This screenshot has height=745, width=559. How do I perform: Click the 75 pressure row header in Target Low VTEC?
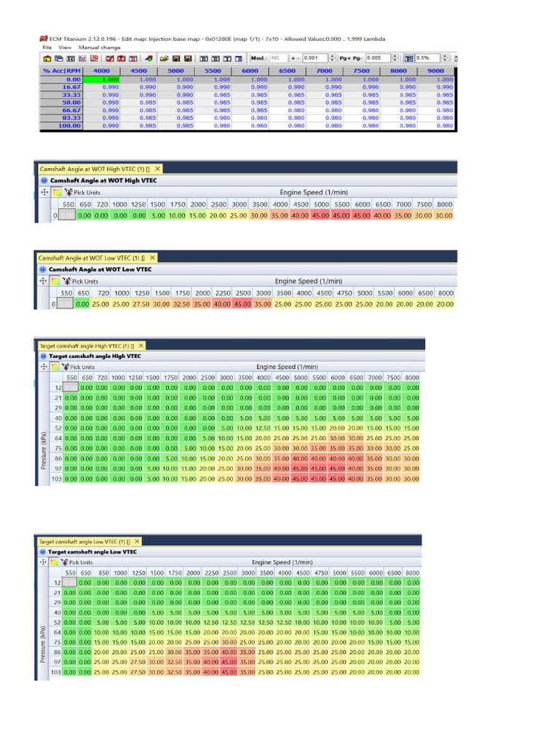[56, 642]
